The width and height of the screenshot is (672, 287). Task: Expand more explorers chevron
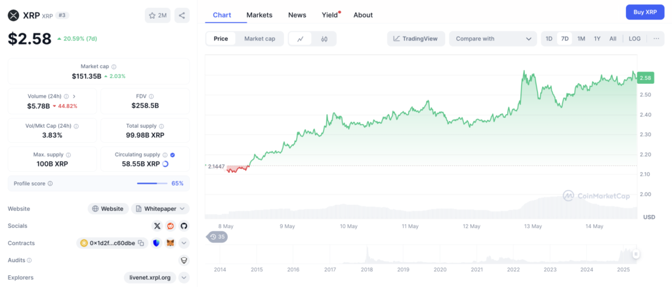tap(184, 278)
